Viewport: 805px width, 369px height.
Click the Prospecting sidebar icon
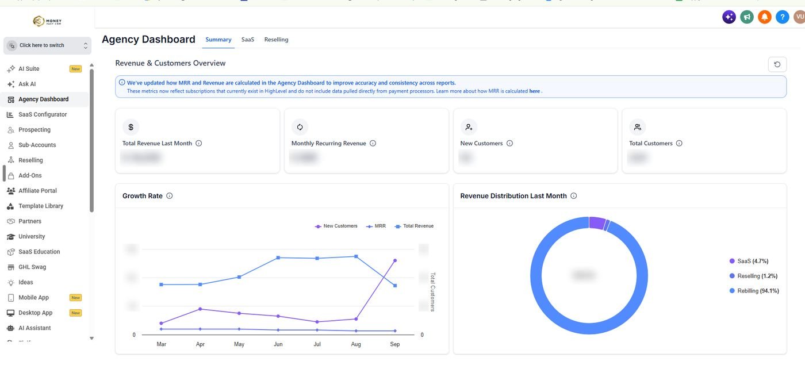[11, 130]
